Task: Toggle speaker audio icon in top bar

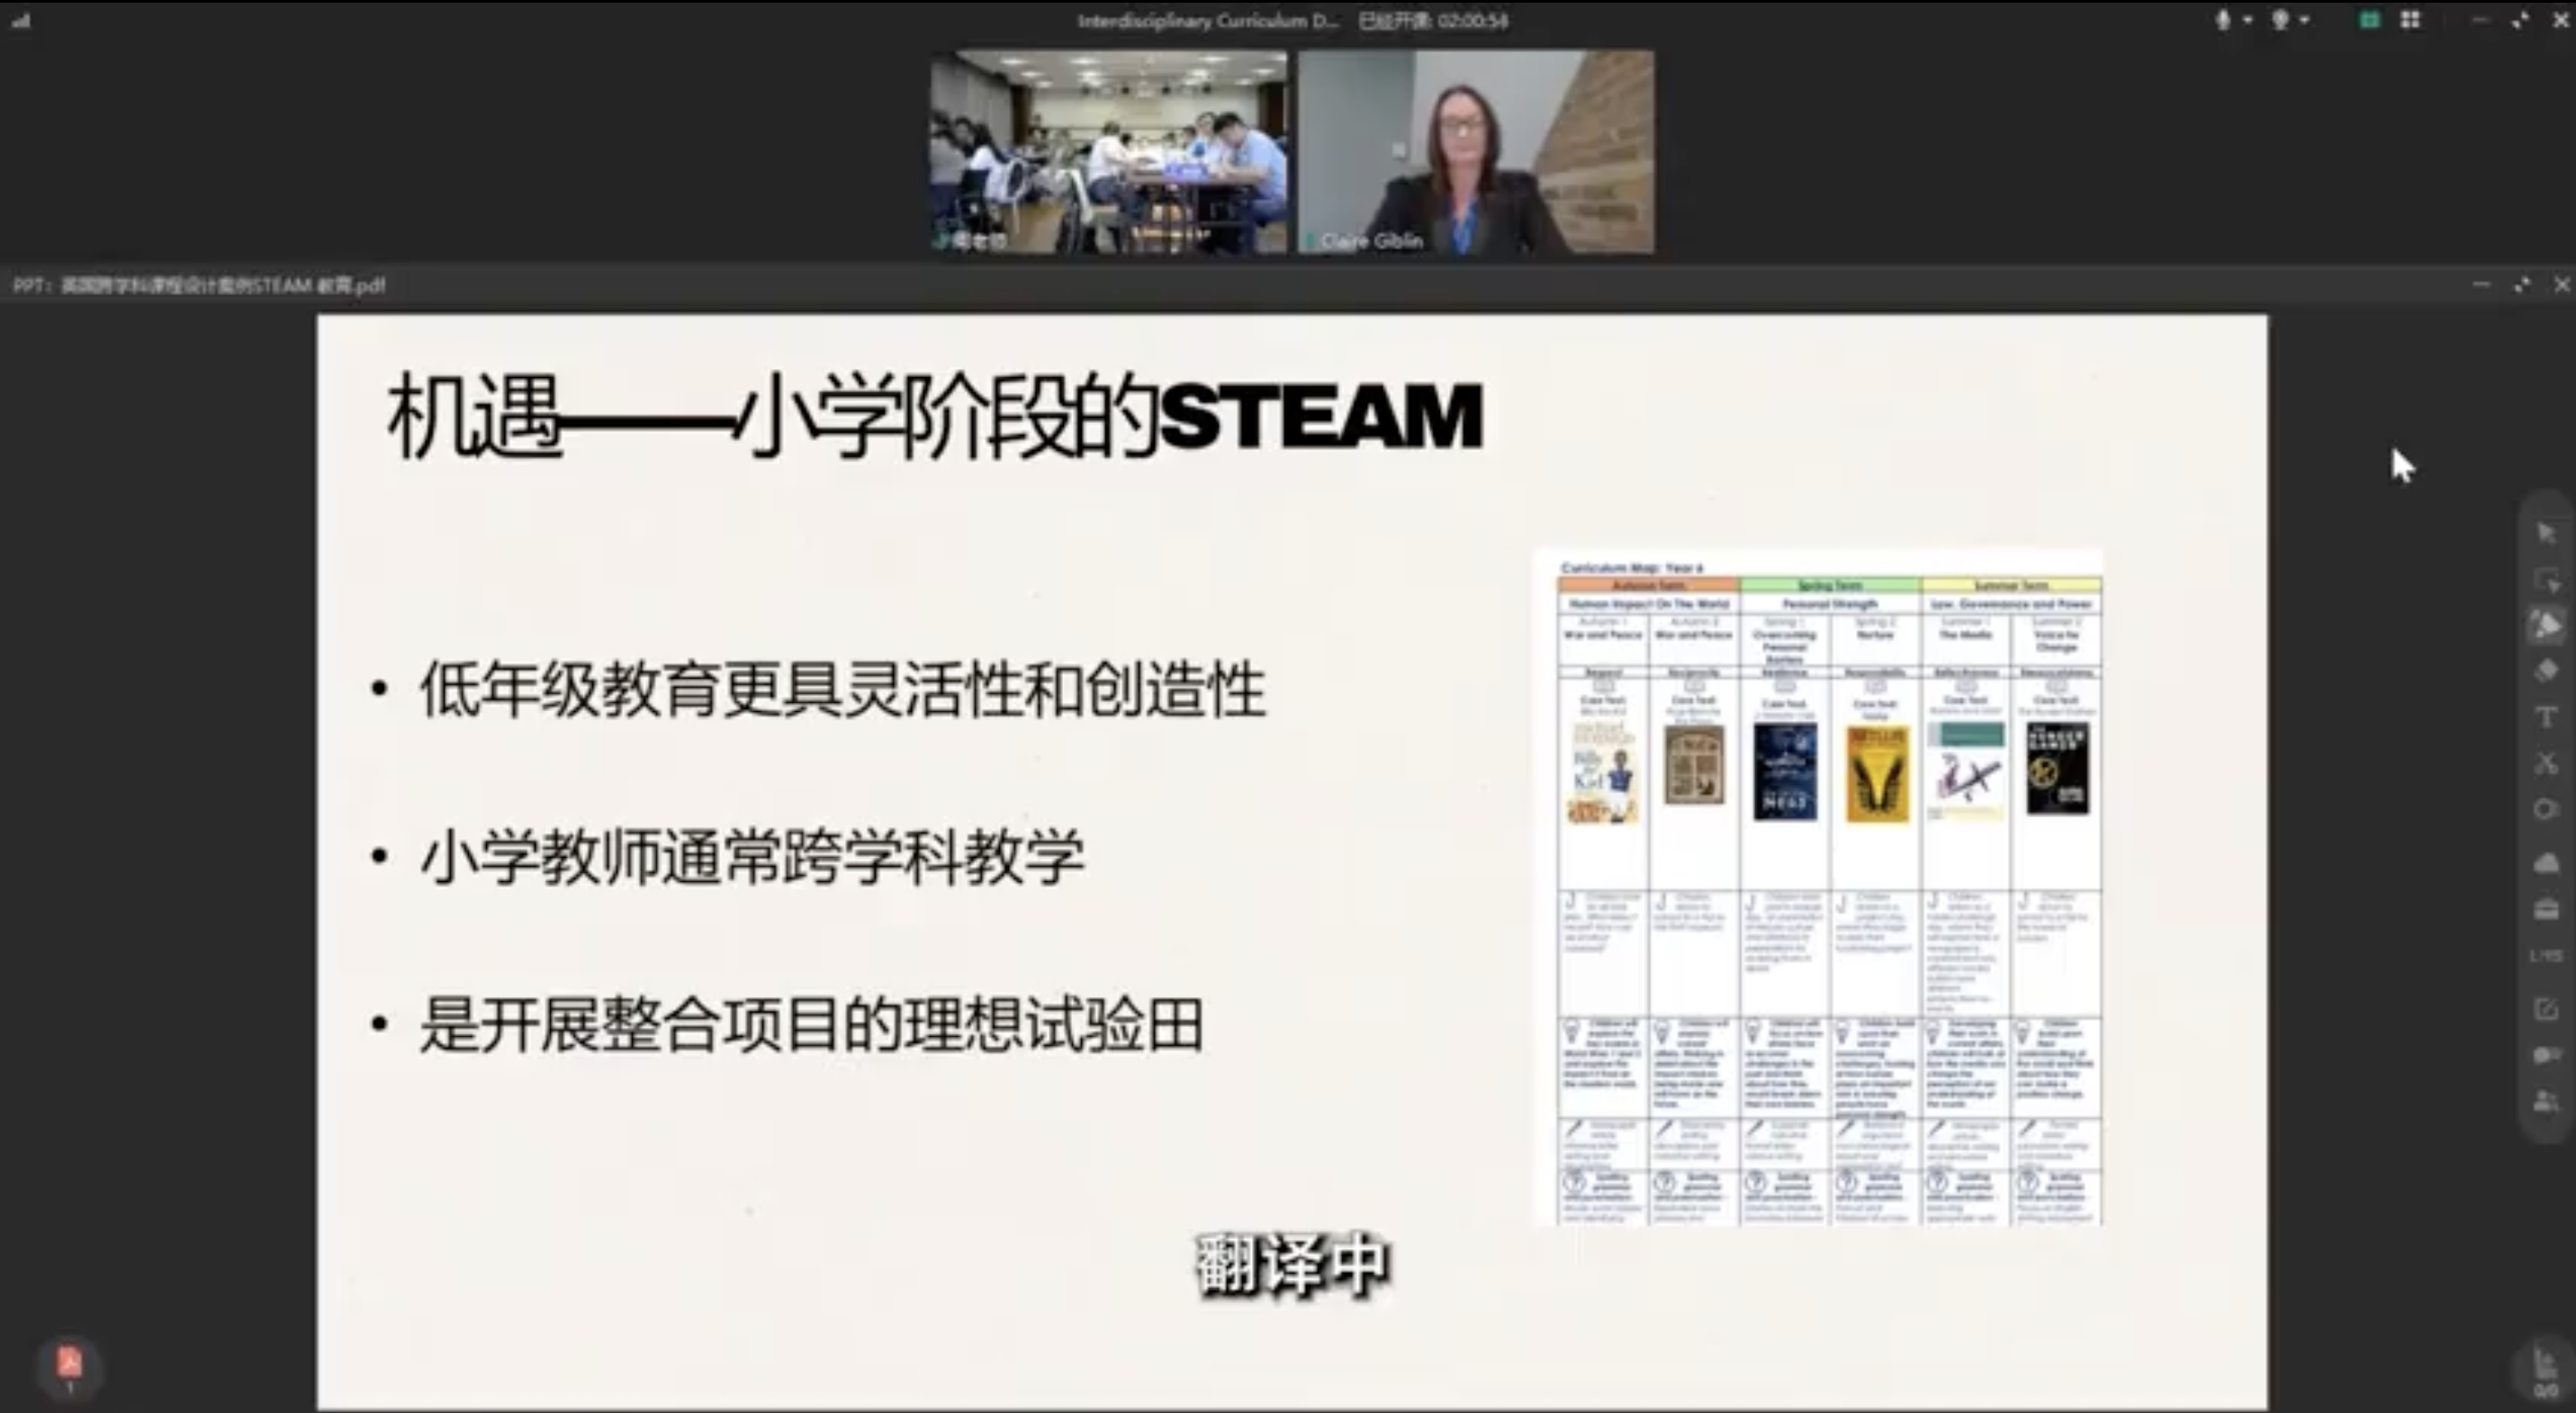Action: tap(2280, 20)
